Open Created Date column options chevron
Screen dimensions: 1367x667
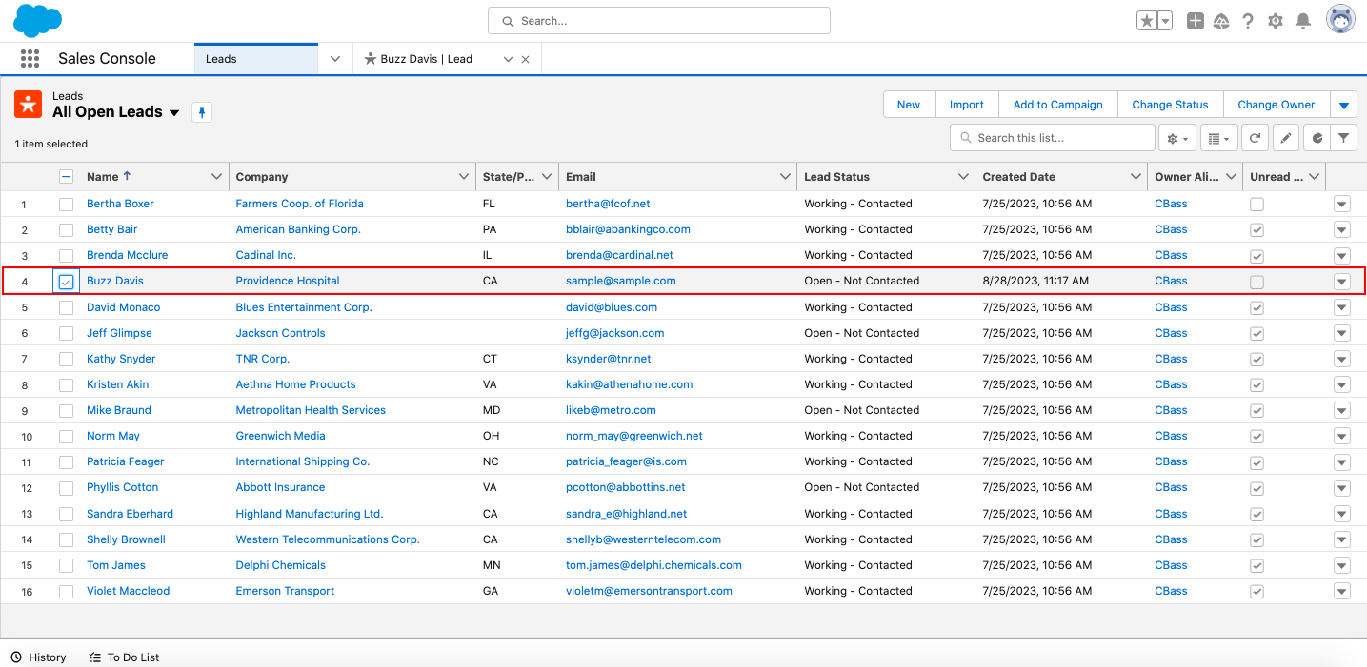coord(1136,177)
